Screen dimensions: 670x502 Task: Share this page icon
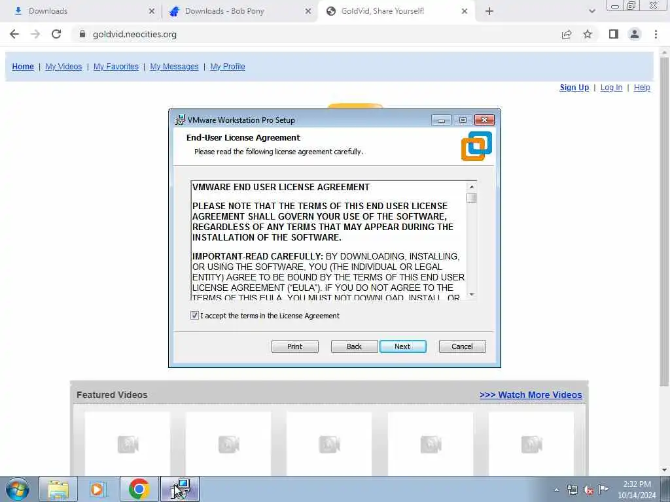[x=567, y=34]
